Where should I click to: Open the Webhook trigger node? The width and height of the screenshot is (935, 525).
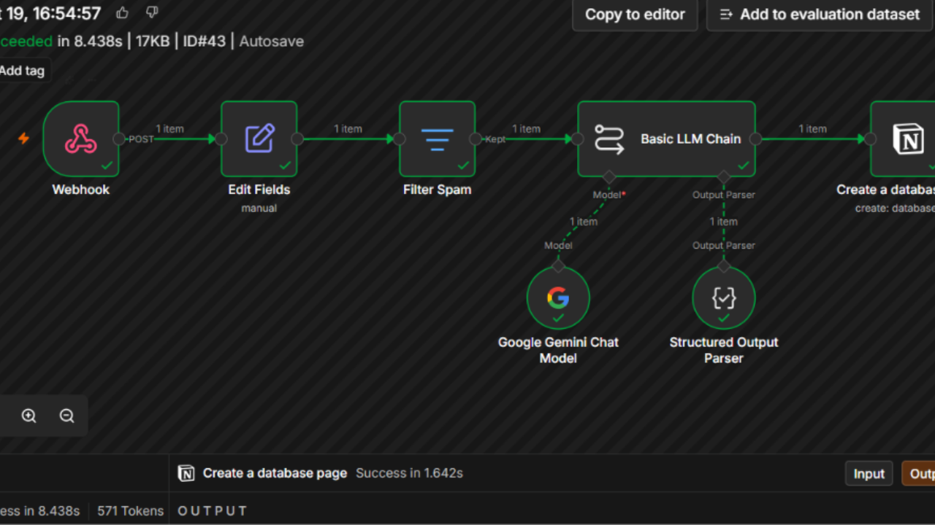(x=81, y=139)
